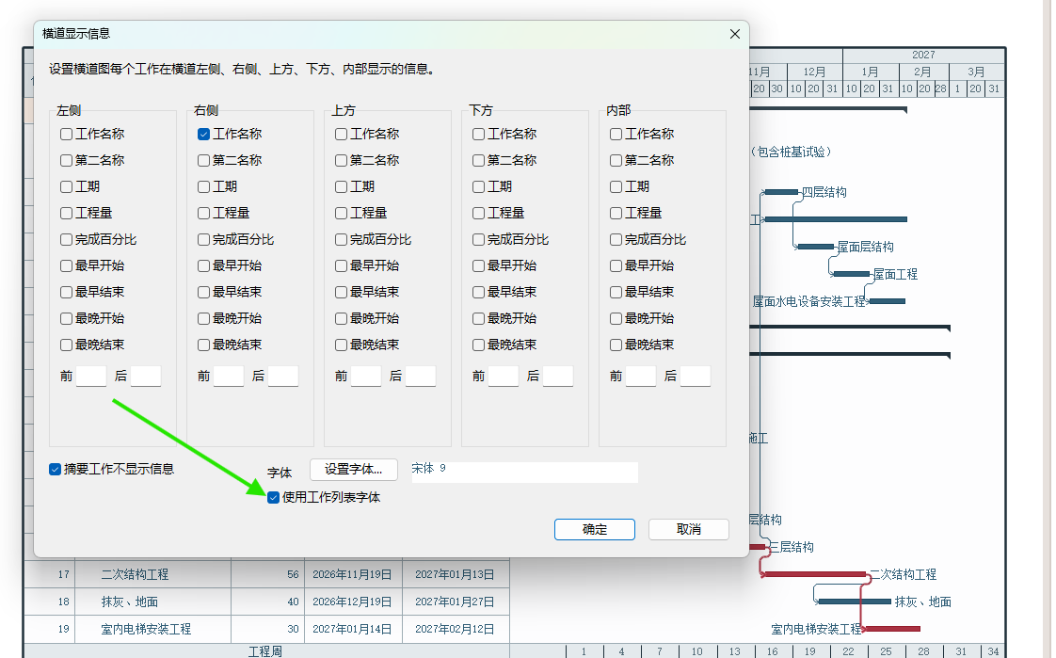Screen dimensions: 1056x658
Task: Click the 后 field under 左侧
Action: point(146,376)
